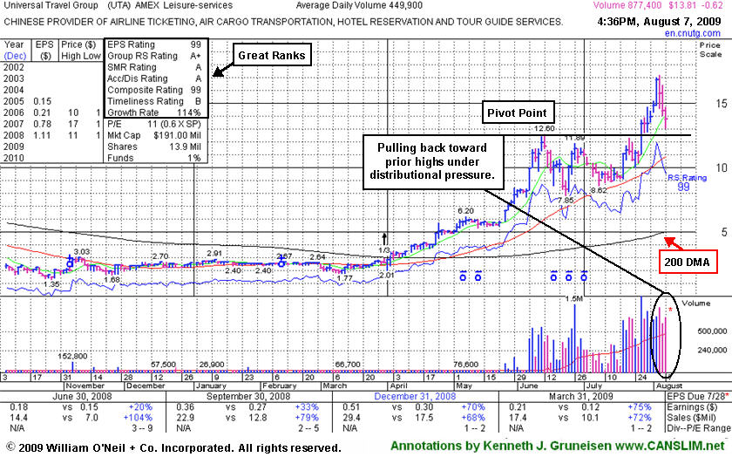This screenshot has width=732, height=457.
Task: Click the 7.85 price low label
Action: [x=566, y=200]
